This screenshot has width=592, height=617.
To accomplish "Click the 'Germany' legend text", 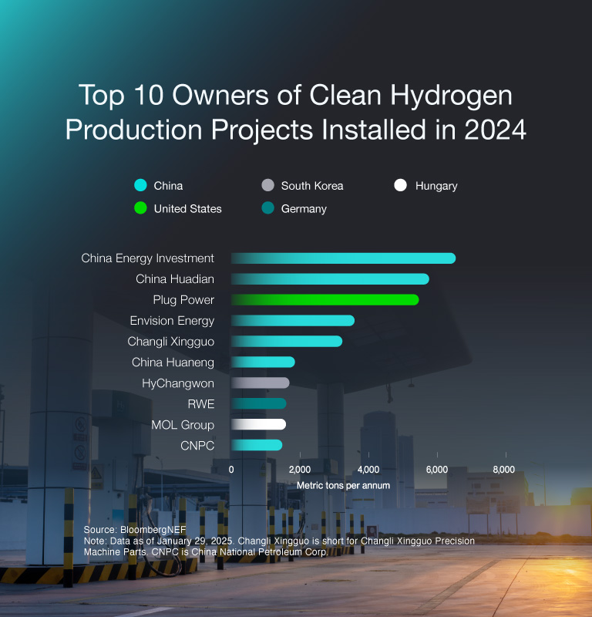I will tap(304, 209).
